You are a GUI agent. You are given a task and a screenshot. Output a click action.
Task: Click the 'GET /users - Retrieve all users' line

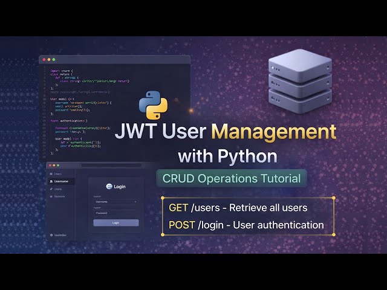pyautogui.click(x=238, y=208)
